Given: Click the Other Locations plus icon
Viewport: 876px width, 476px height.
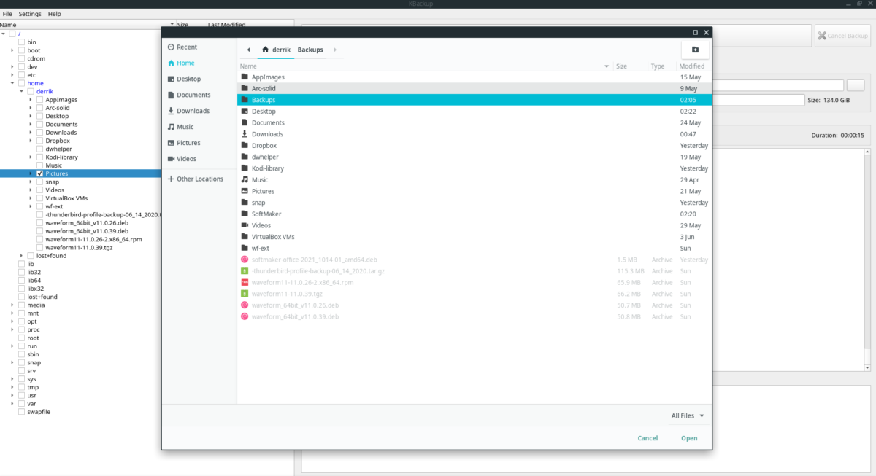Looking at the screenshot, I should coord(171,179).
